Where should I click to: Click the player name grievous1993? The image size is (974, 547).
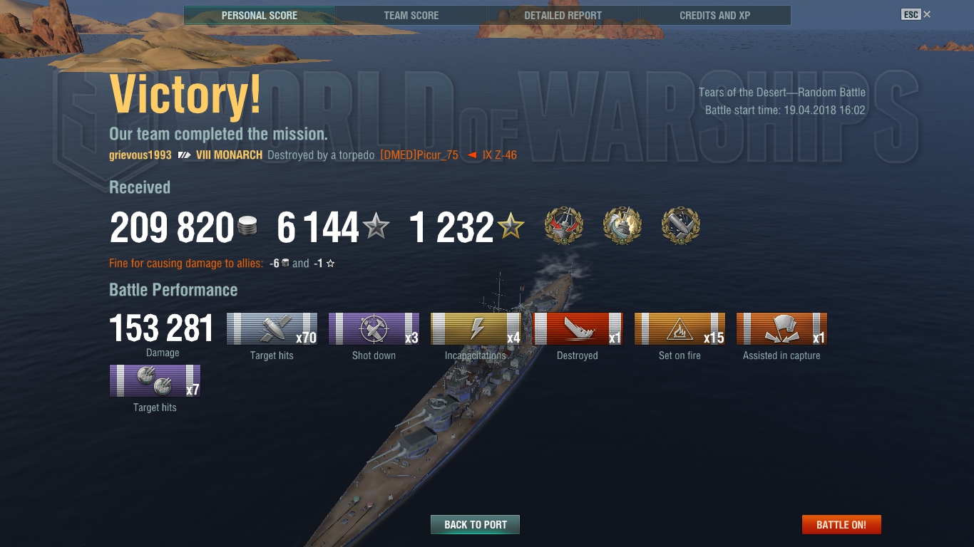pyautogui.click(x=140, y=155)
